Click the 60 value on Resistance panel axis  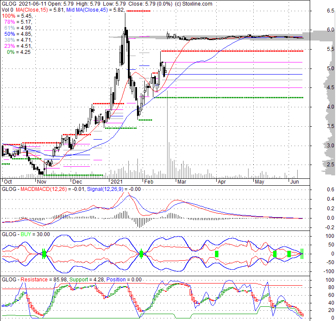coord(331,295)
